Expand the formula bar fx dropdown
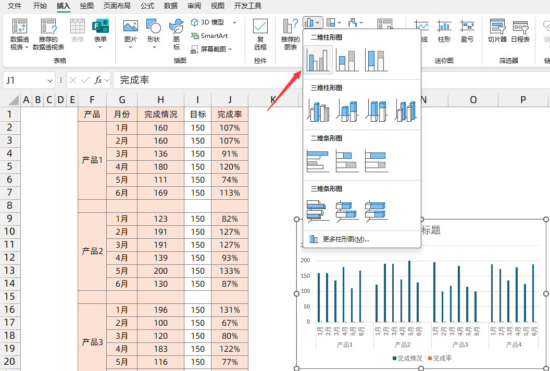The image size is (550, 371). tap(107, 81)
